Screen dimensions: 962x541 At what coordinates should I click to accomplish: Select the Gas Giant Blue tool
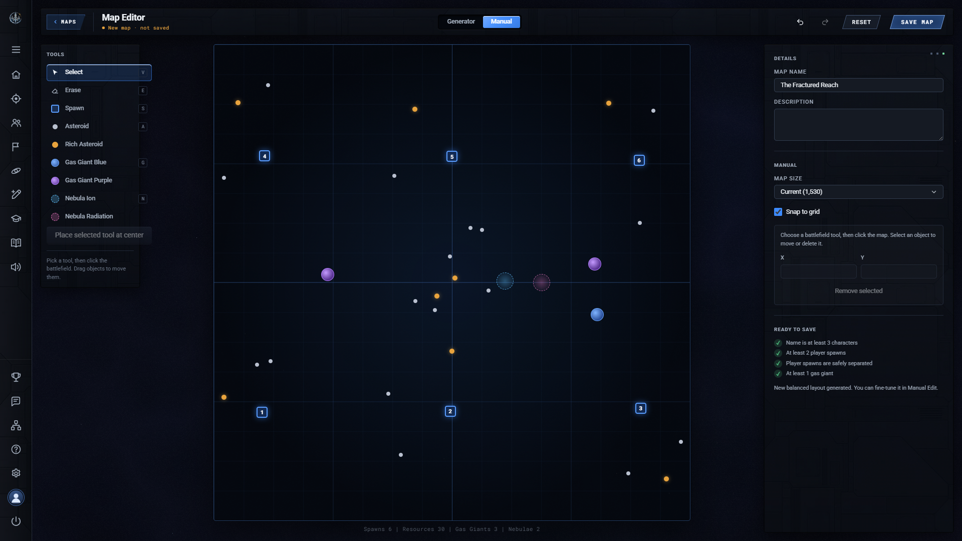point(99,162)
